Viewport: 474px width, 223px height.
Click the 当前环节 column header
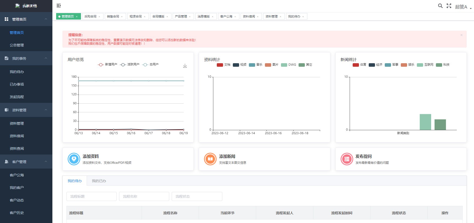coord(227,213)
